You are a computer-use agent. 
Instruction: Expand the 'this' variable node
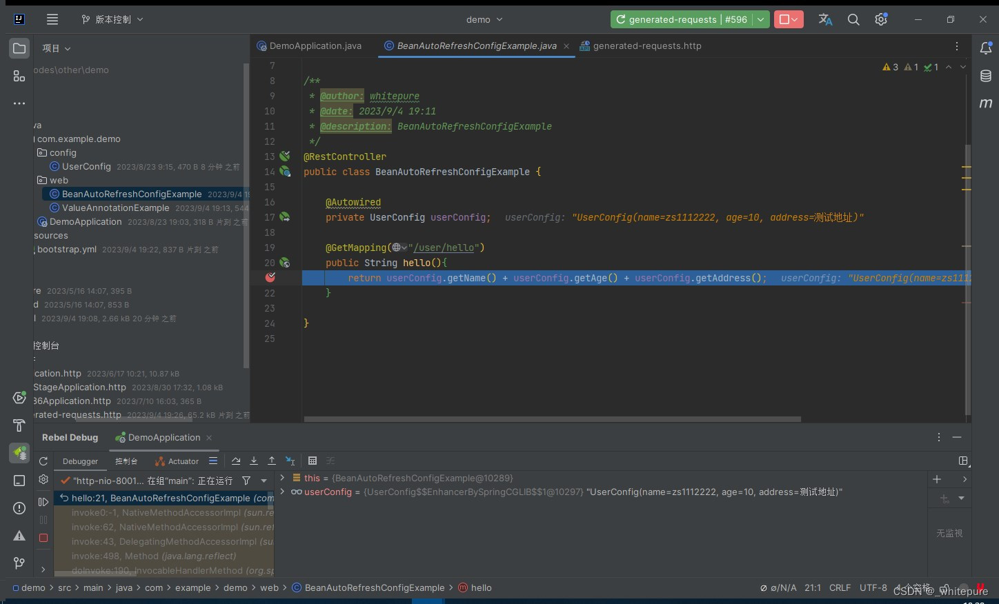[x=282, y=477]
